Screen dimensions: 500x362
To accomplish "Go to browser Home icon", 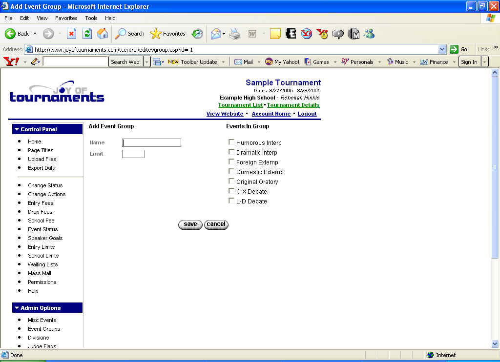I will coord(103,34).
